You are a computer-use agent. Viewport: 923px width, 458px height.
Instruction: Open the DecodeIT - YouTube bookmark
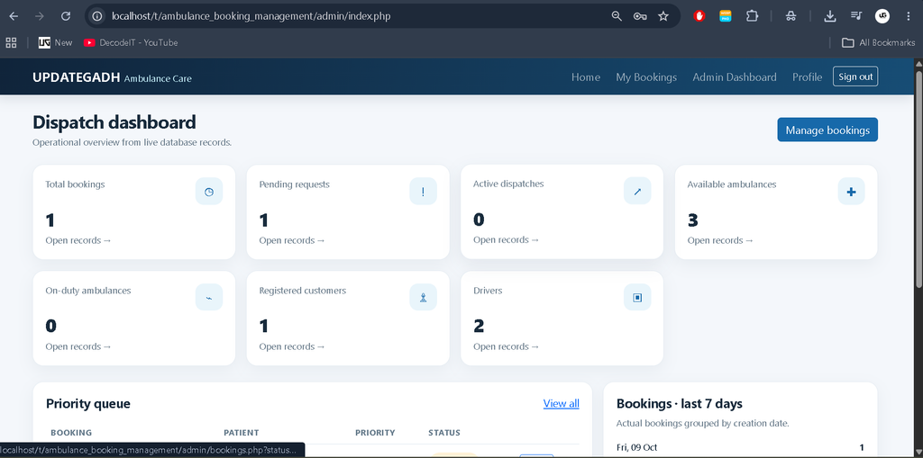pyautogui.click(x=131, y=42)
